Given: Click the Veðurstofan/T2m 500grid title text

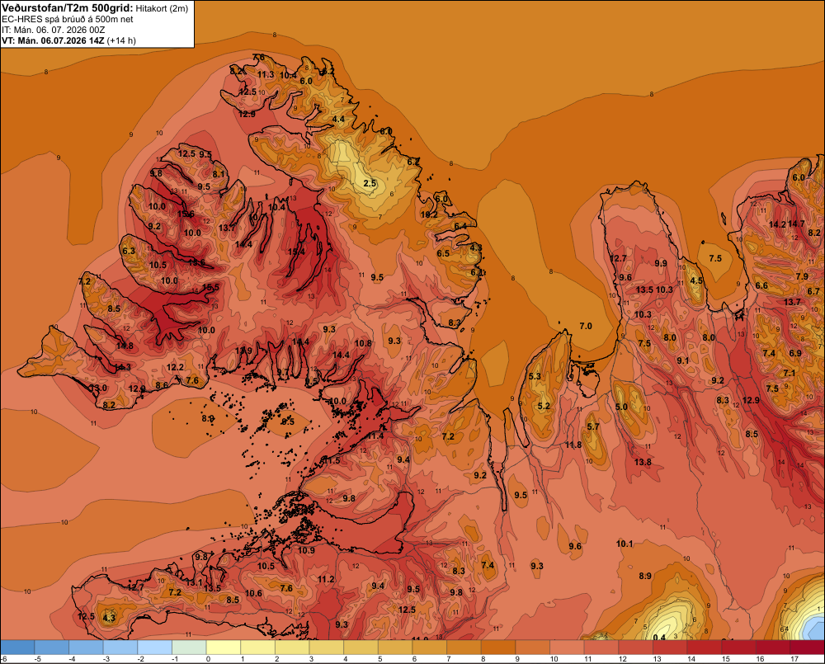Looking at the screenshot, I should [x=67, y=8].
